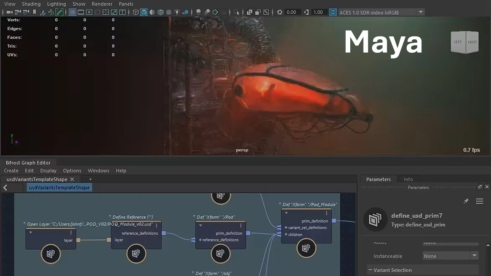
Task: Expand variant_set_definitions port on Pod_Module node
Action: click(x=286, y=227)
